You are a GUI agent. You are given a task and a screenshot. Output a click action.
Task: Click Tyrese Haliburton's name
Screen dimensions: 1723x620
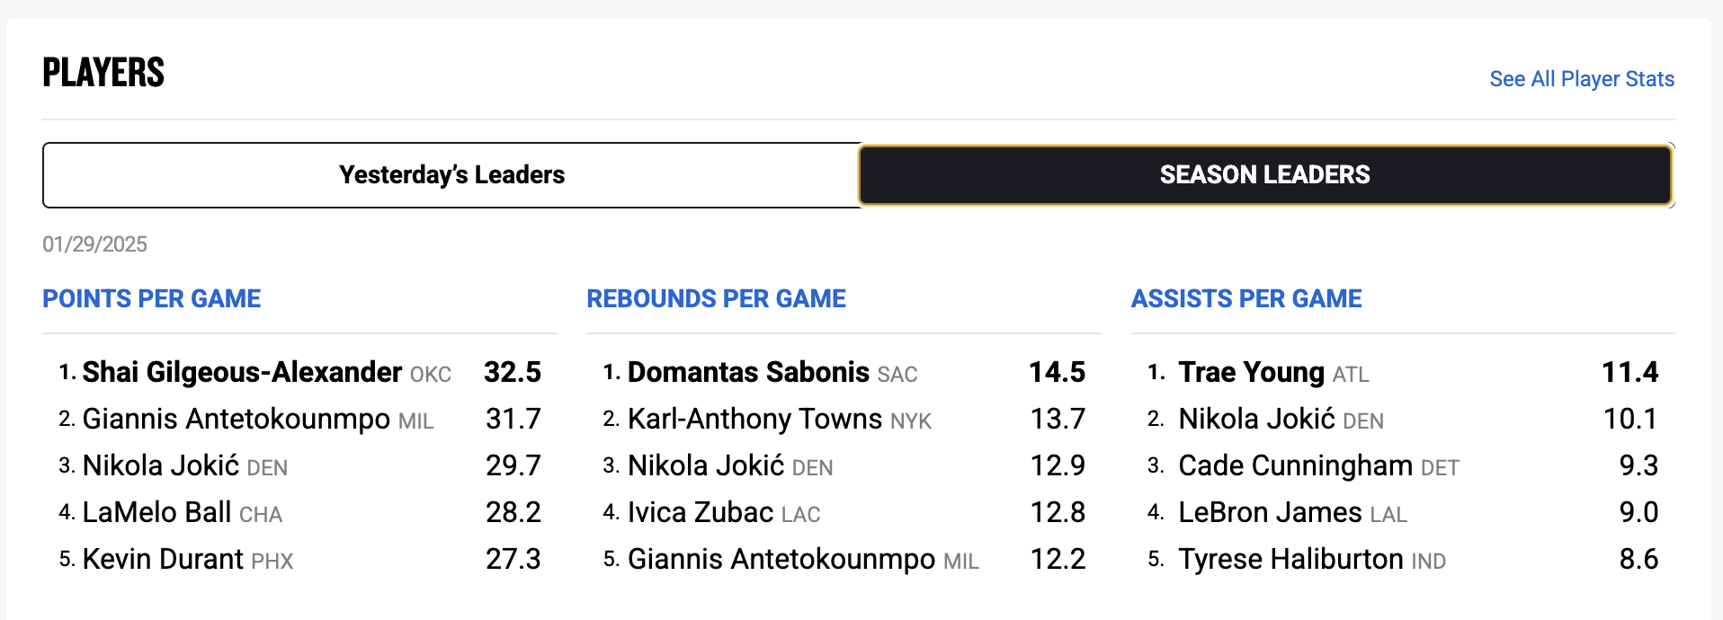pyautogui.click(x=1290, y=559)
